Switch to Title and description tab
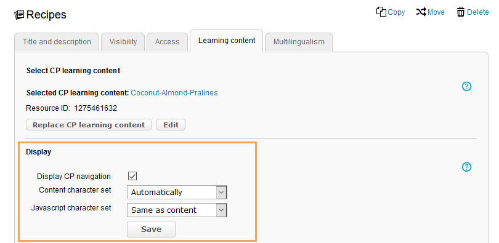 coord(57,42)
